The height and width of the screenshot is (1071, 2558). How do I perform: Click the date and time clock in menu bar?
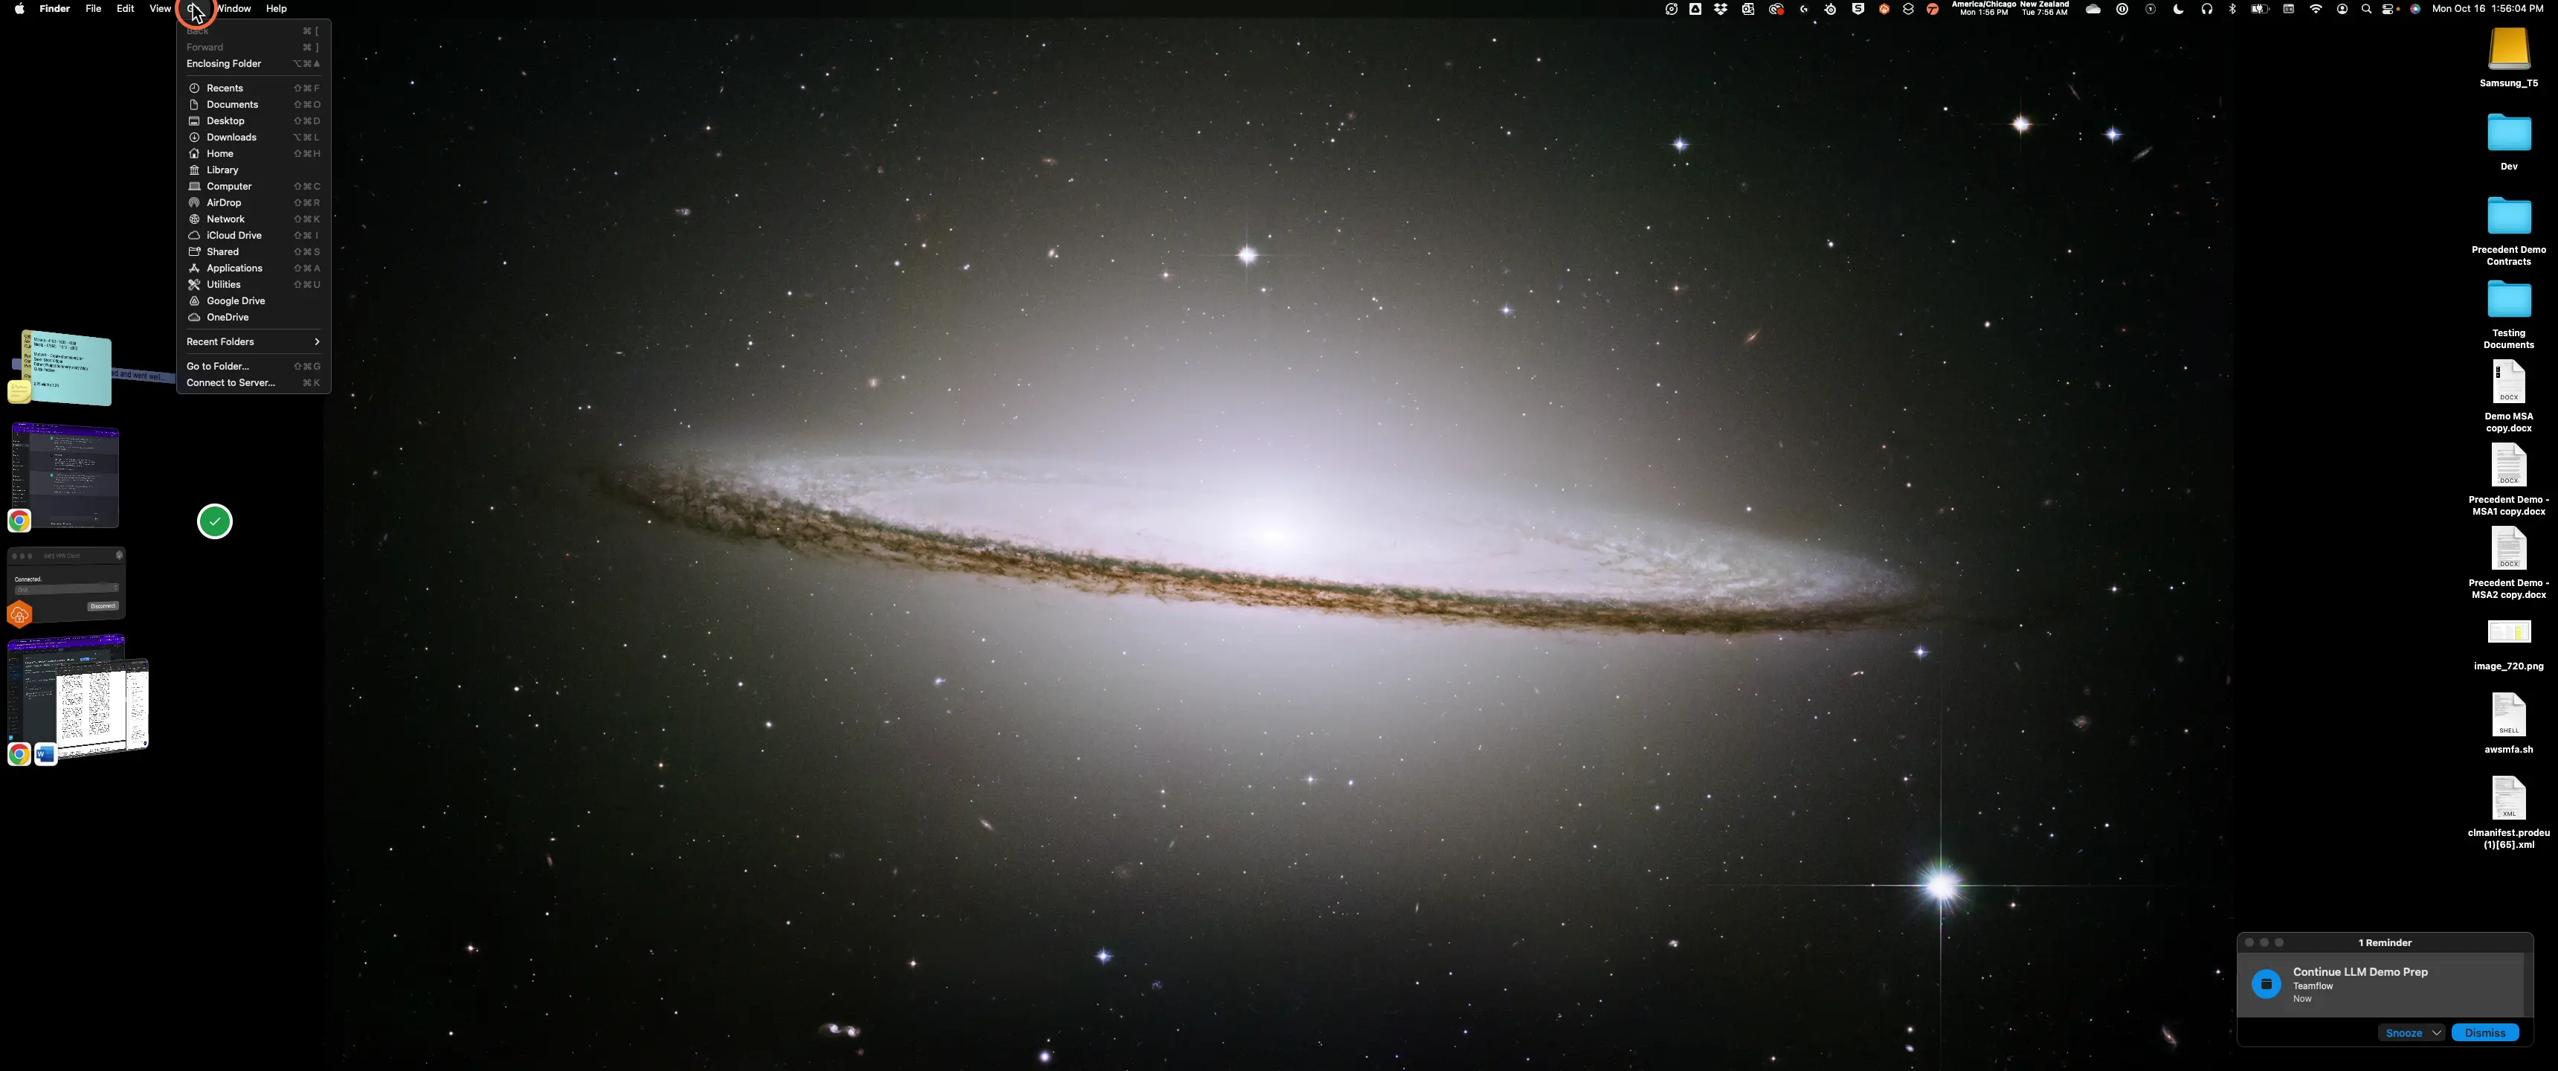click(x=2487, y=9)
